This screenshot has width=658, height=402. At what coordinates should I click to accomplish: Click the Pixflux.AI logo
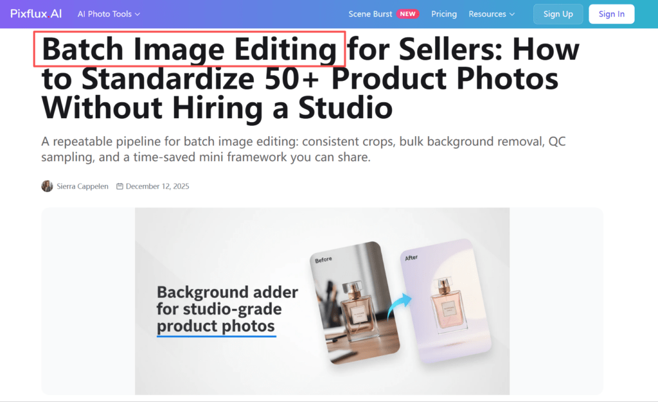[36, 14]
